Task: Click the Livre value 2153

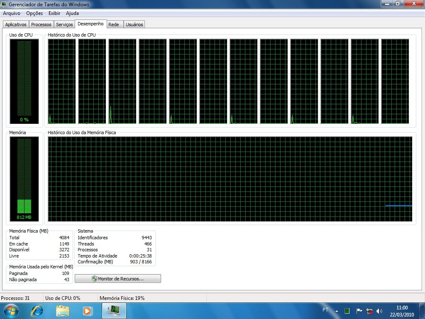Action: pos(64,256)
